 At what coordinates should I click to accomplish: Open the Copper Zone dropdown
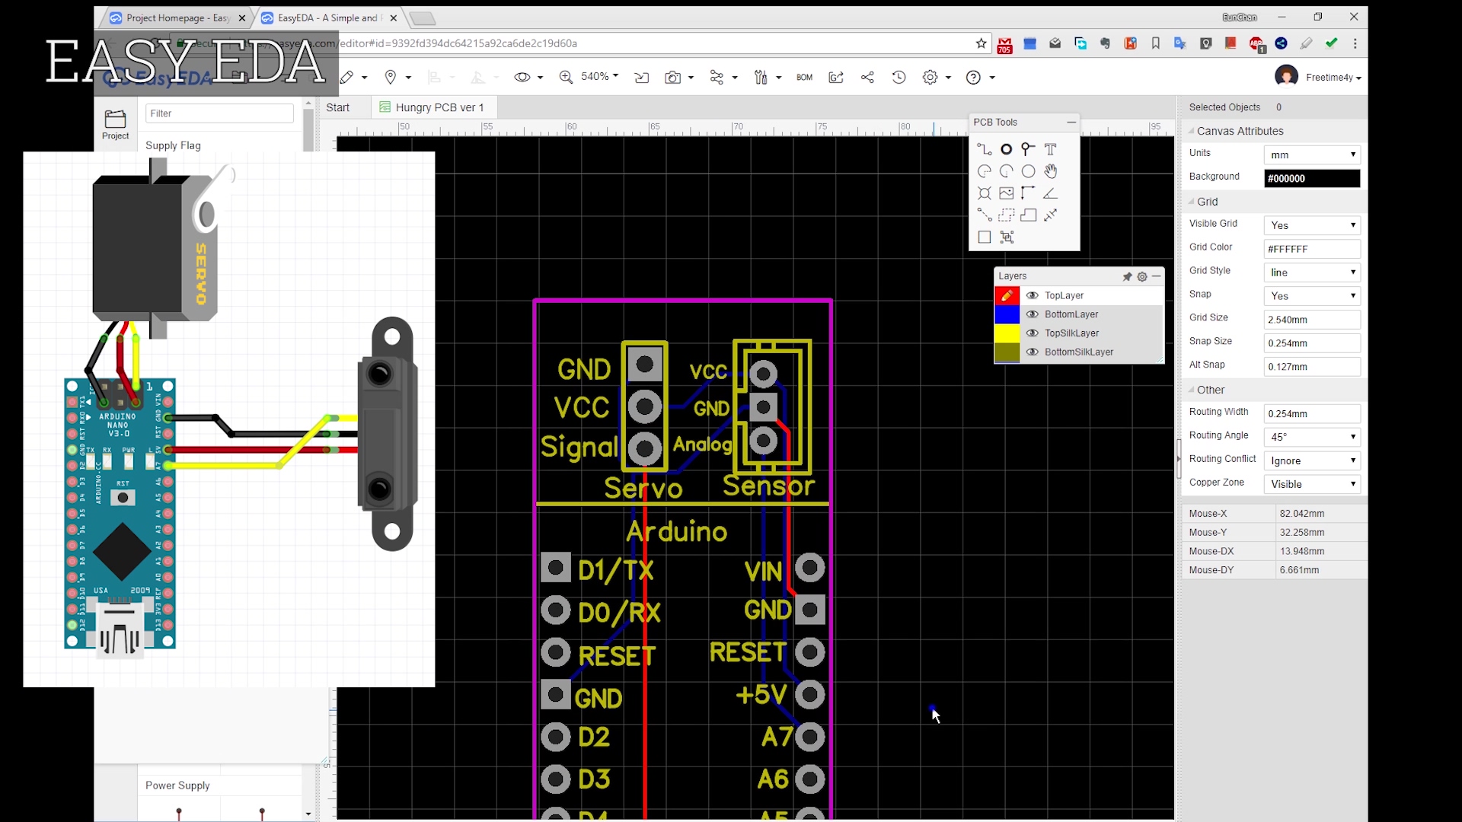[1312, 484]
